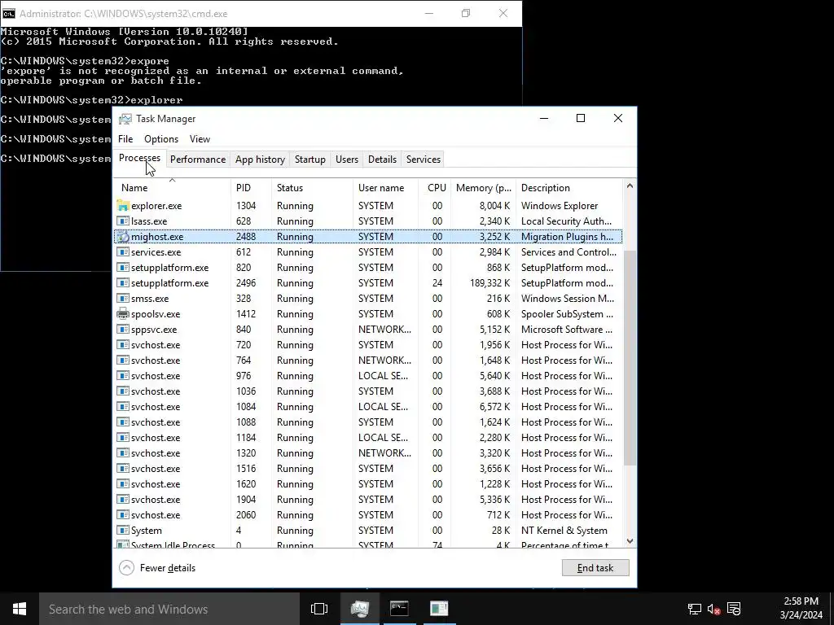This screenshot has height=625, width=834.
Task: Click the sppsvc.exe process icon
Action: point(123,330)
